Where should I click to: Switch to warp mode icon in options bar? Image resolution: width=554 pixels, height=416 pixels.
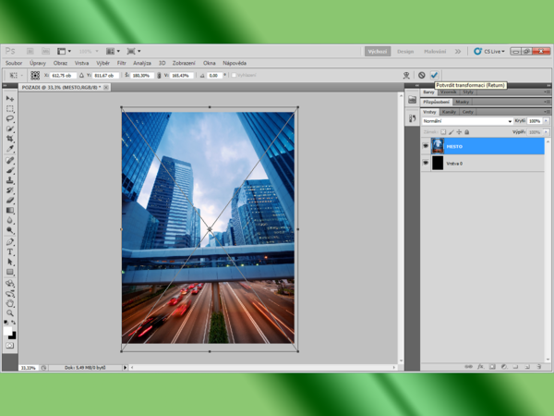click(405, 75)
